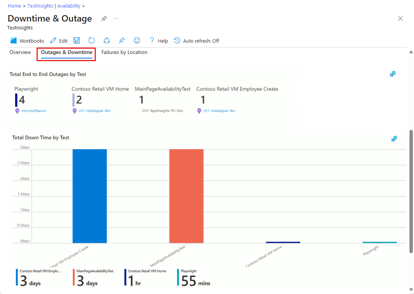Refresh the workbook data
This screenshot has height=294, width=414.
(x=91, y=40)
